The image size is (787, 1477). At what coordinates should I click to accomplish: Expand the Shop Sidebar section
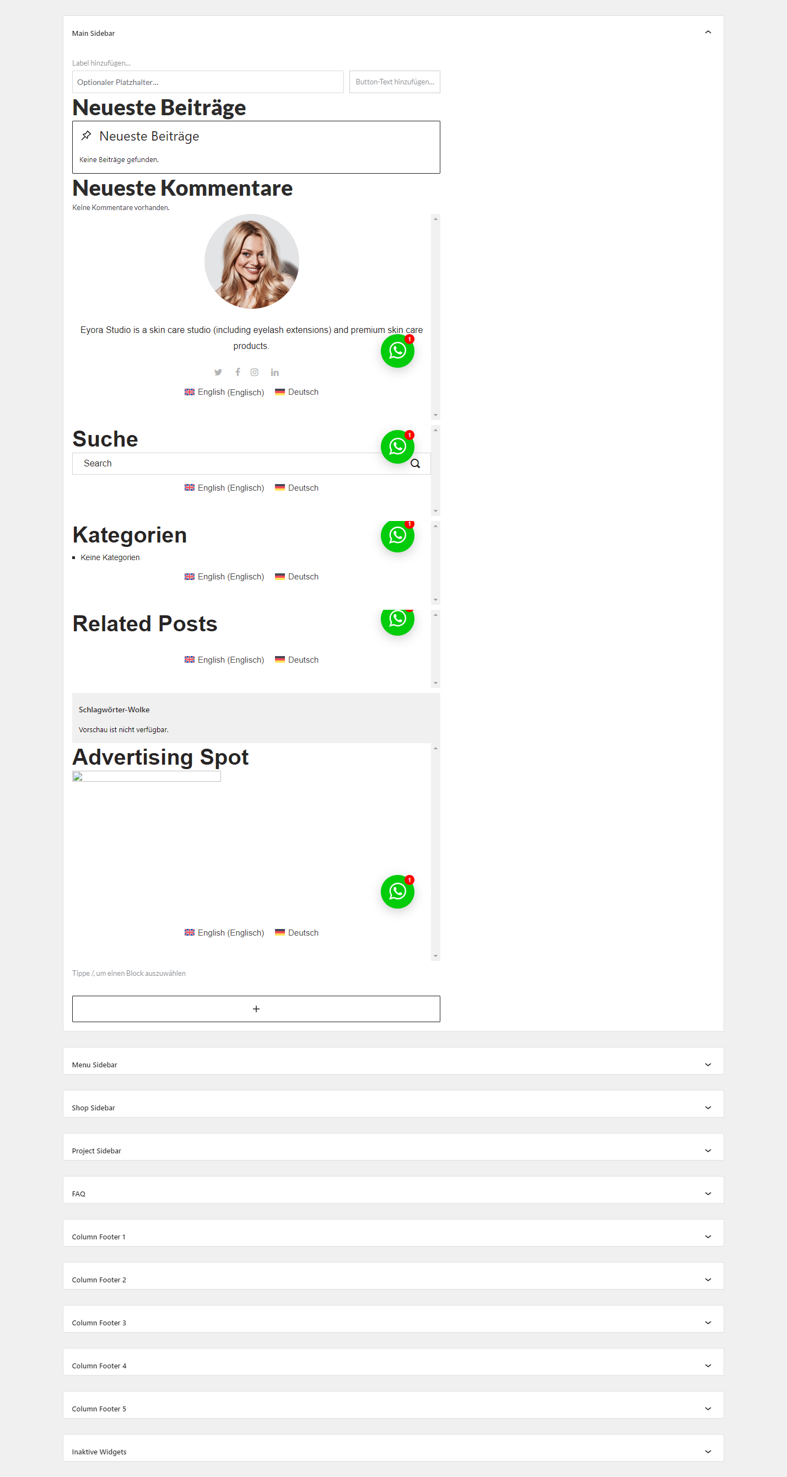pyautogui.click(x=393, y=1107)
